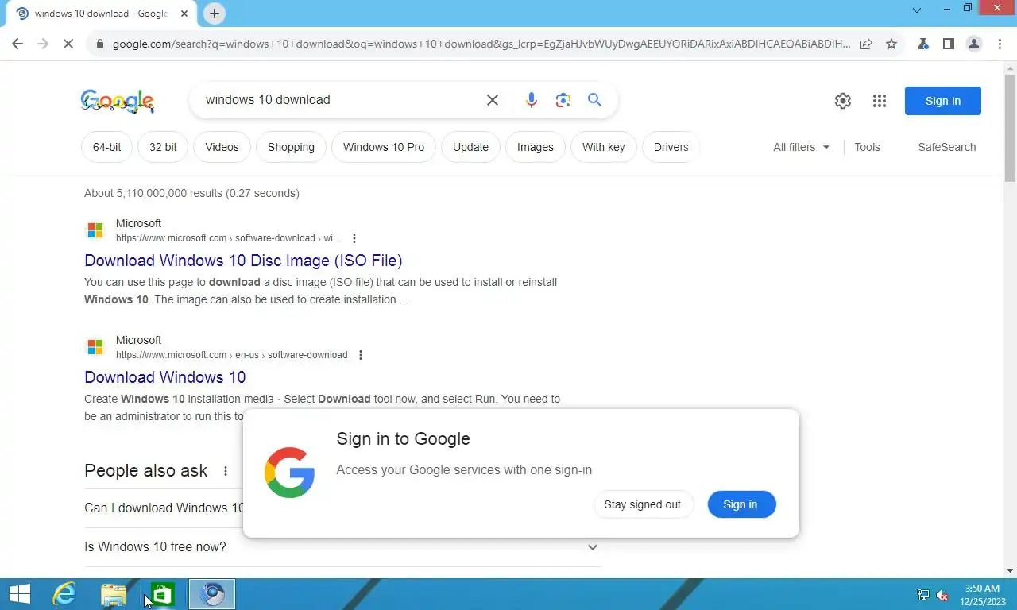Go back using the browser back arrow
The image size is (1017, 610).
pos(17,44)
